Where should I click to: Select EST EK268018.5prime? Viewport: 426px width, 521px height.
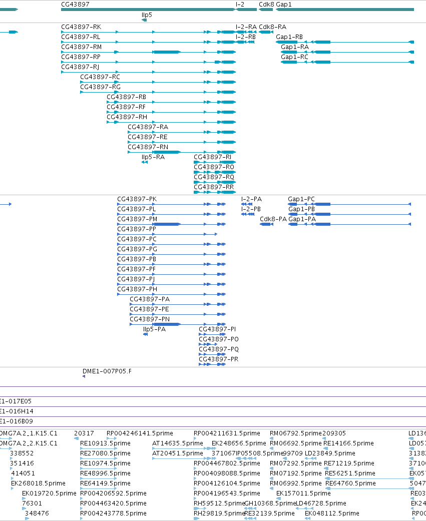click(13, 488)
